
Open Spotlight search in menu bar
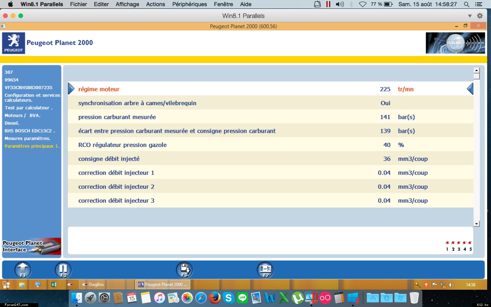click(x=466, y=4)
